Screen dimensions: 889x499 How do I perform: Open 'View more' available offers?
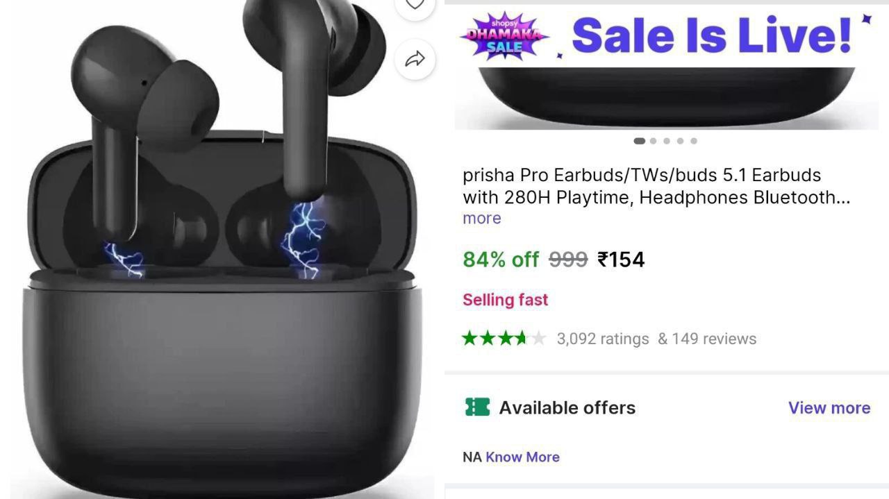pyautogui.click(x=829, y=407)
